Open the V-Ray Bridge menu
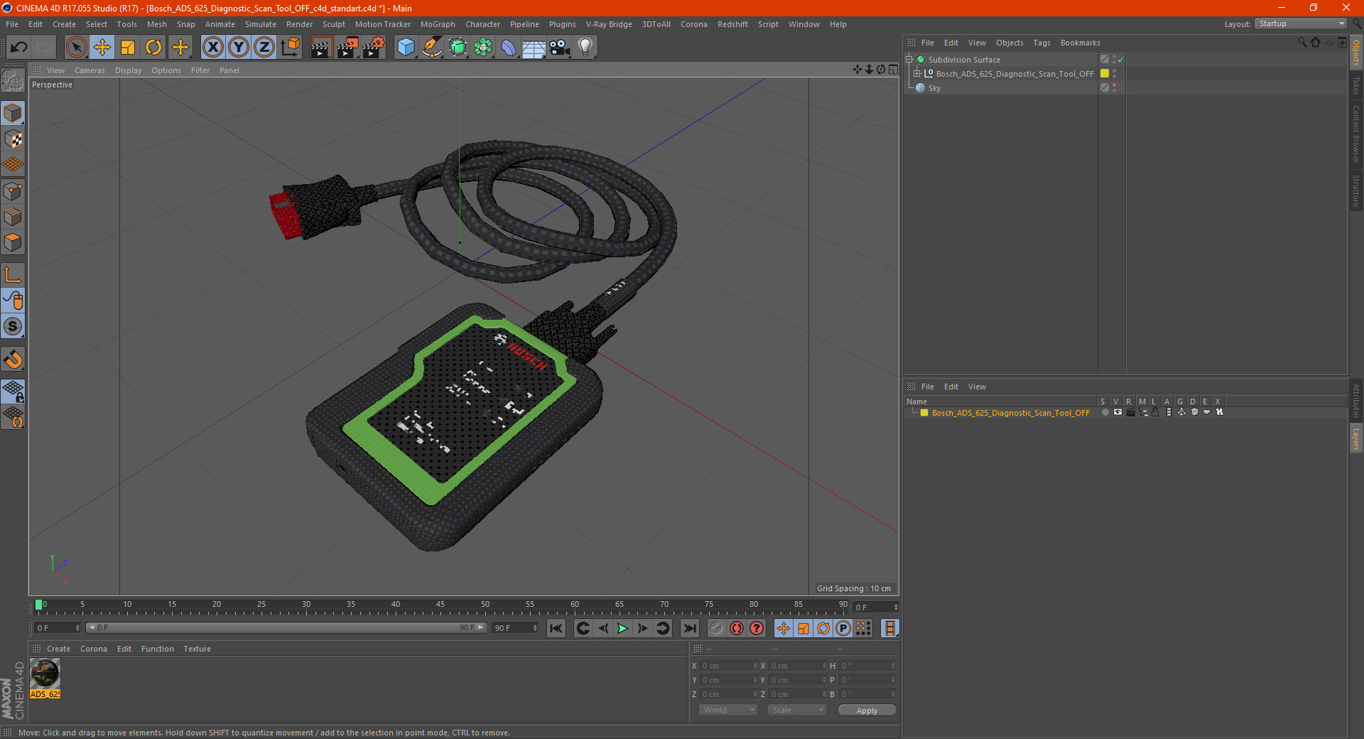Image resolution: width=1364 pixels, height=739 pixels. [609, 24]
